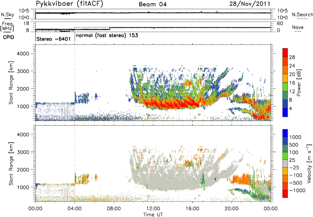Click the '16' label on Power colorbar
Viewport: 313px width, 217px height.
point(292,83)
